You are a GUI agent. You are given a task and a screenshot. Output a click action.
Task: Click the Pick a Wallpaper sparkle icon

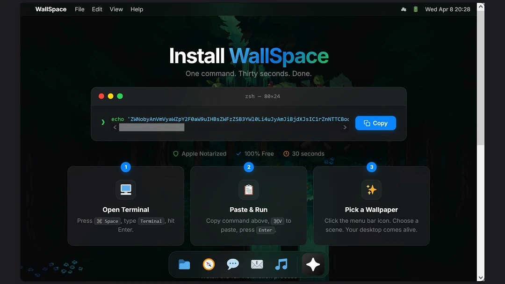pos(371,190)
